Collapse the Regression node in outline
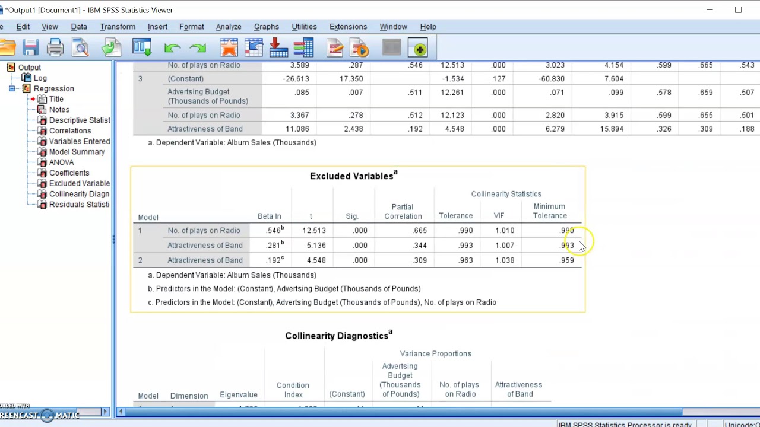This screenshot has height=427, width=760. click(x=12, y=89)
